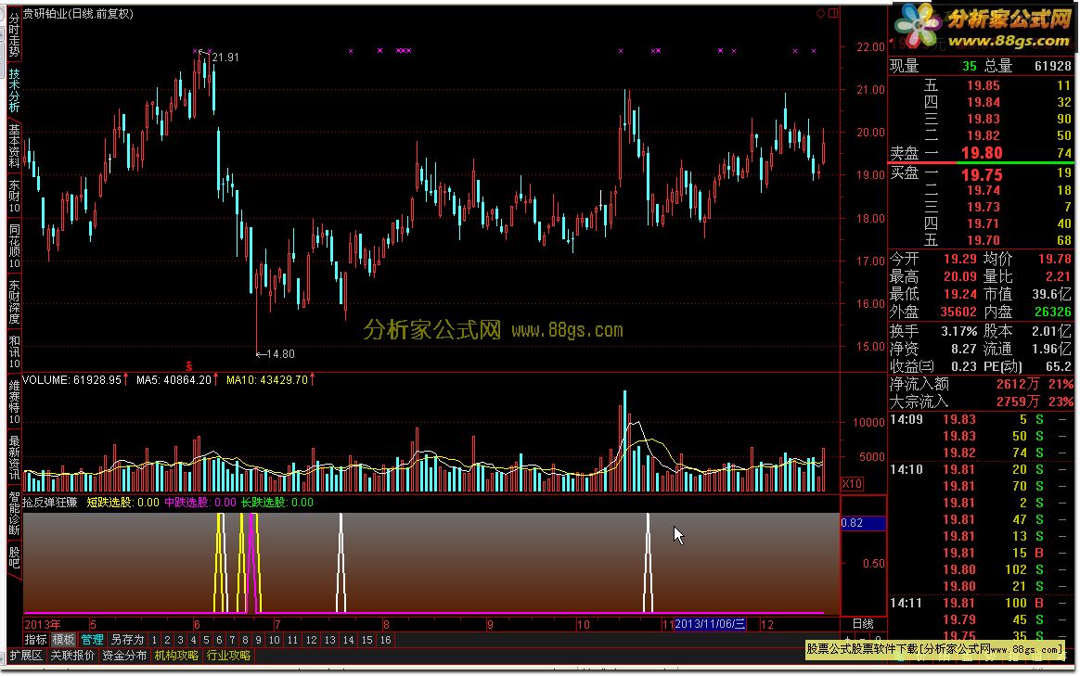Click the X10 volume scale label

(852, 484)
